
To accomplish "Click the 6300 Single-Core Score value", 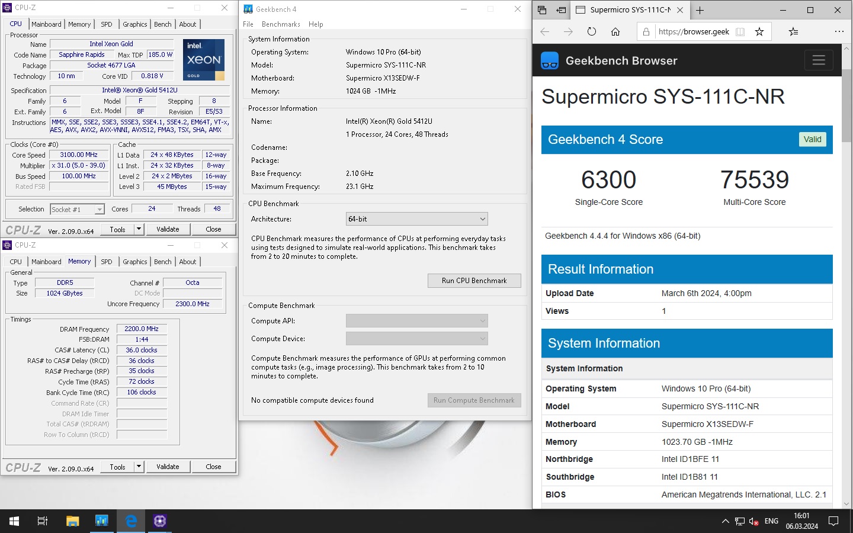I will click(609, 179).
